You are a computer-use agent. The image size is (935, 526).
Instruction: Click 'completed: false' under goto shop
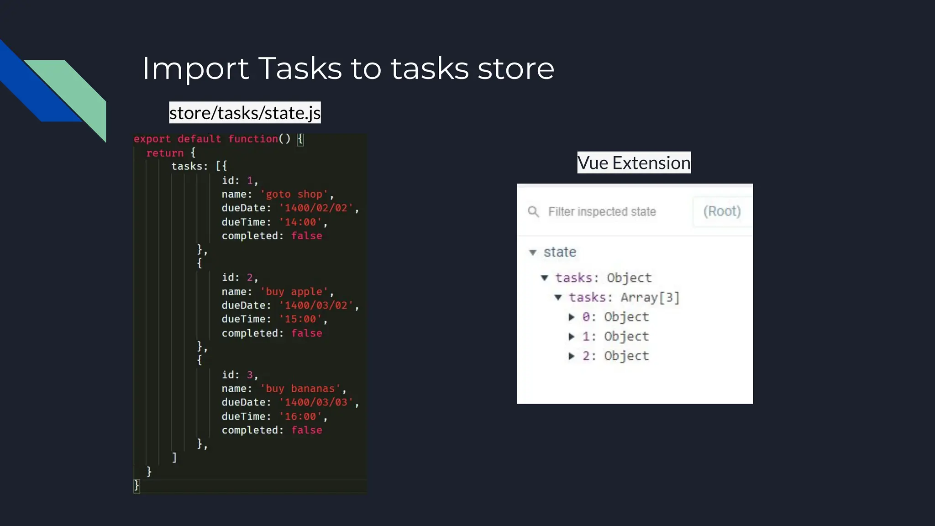272,236
